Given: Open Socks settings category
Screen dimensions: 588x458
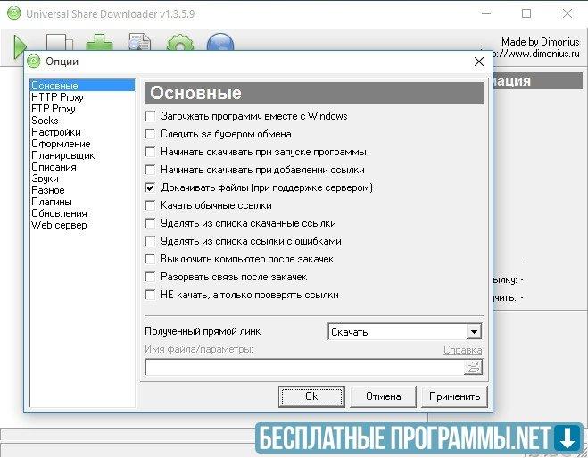Looking at the screenshot, I should tap(45, 121).
